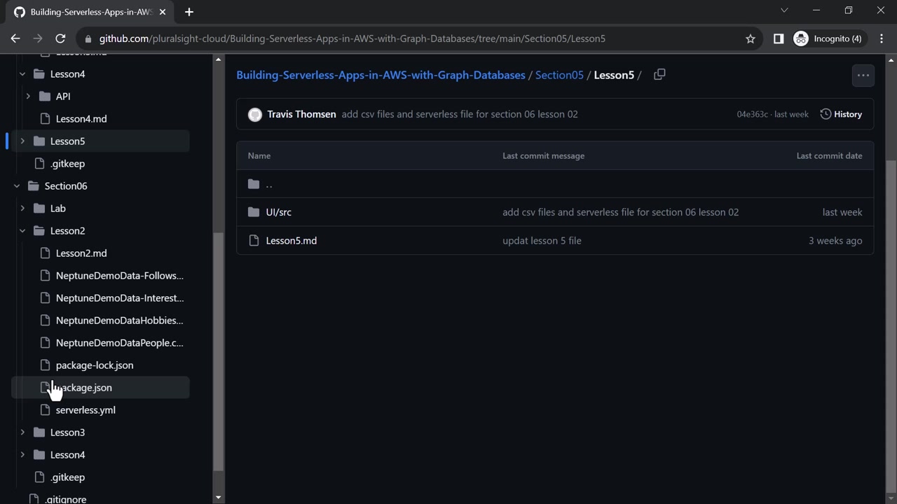This screenshot has height=504, width=897.
Task: Click the UI/src folder icon
Action: [254, 212]
